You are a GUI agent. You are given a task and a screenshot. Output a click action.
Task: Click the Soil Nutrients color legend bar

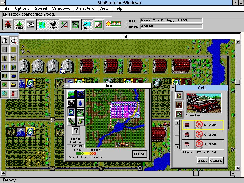[86, 153]
